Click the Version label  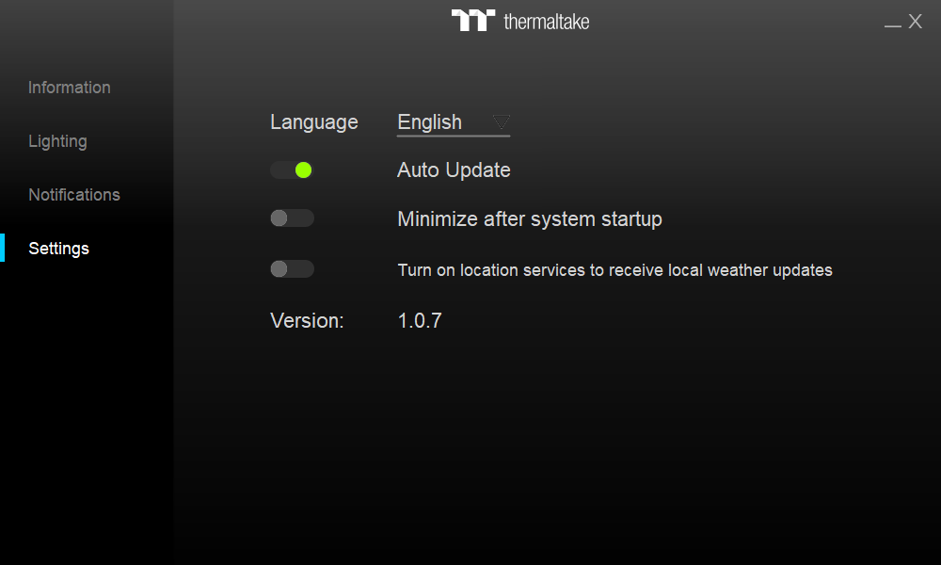tap(307, 320)
